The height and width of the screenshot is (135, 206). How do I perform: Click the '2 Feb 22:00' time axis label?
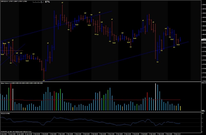point(128,134)
